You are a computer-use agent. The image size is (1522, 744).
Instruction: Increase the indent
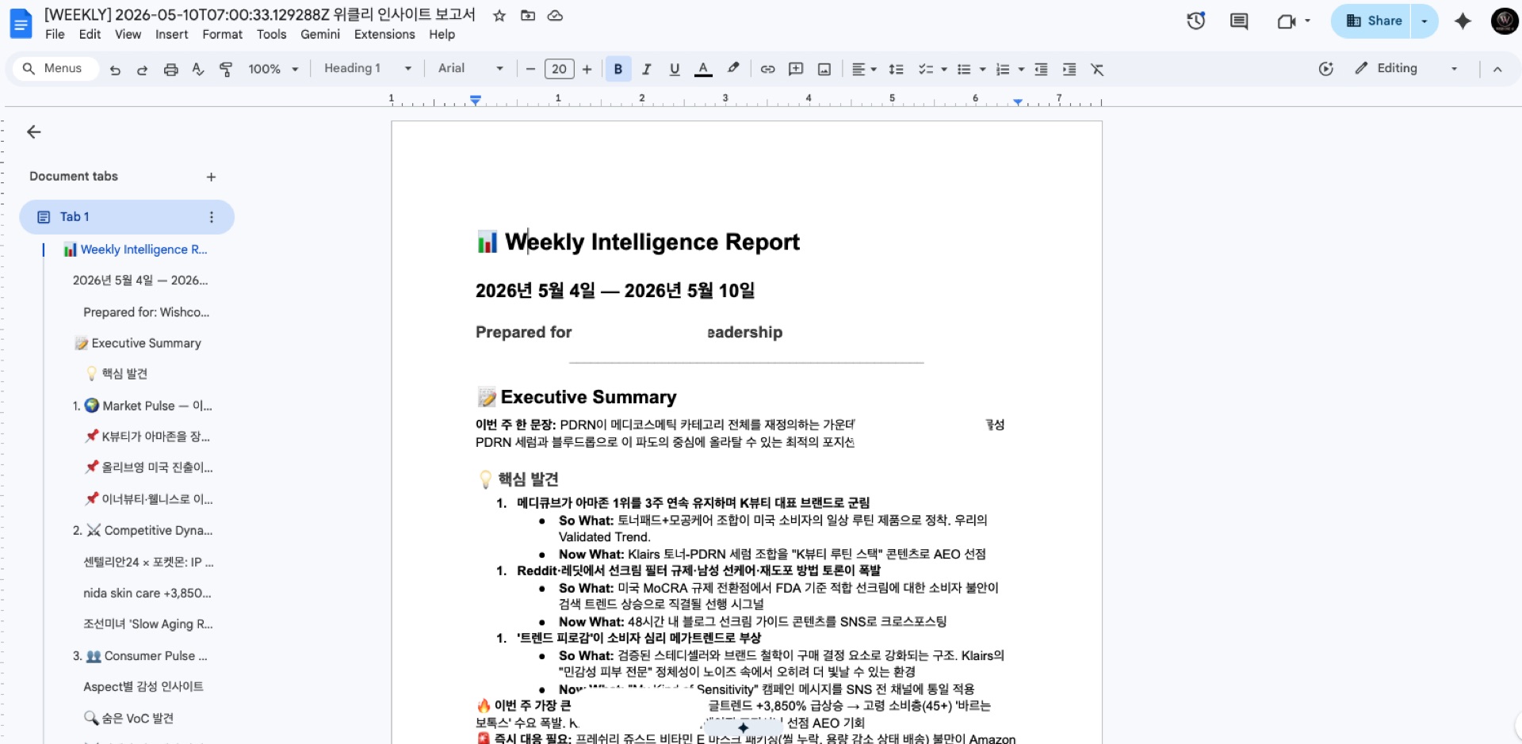[1069, 69]
